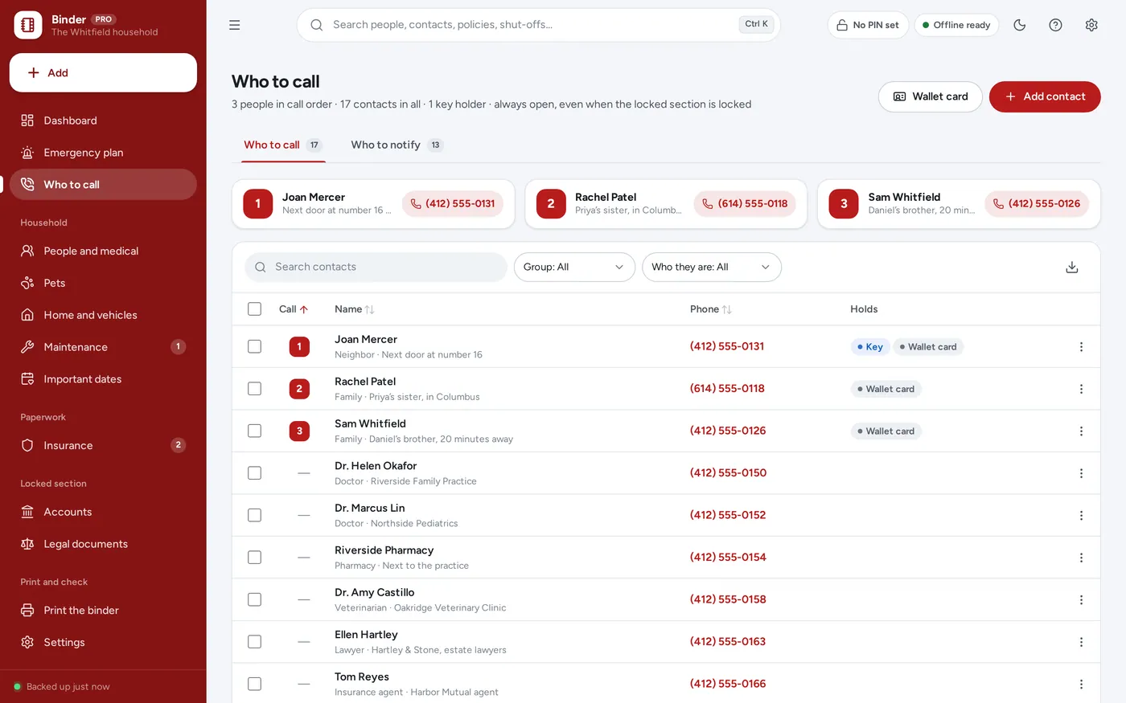Select the Who to call tab
The height and width of the screenshot is (703, 1126).
point(283,145)
